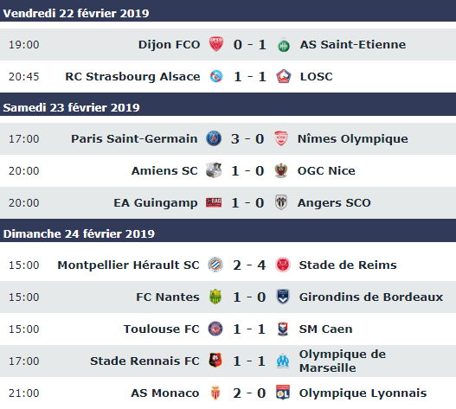Screen dimensions: 456x409
Task: Click the Paris Saint-Germain crest
Action: [x=214, y=138]
